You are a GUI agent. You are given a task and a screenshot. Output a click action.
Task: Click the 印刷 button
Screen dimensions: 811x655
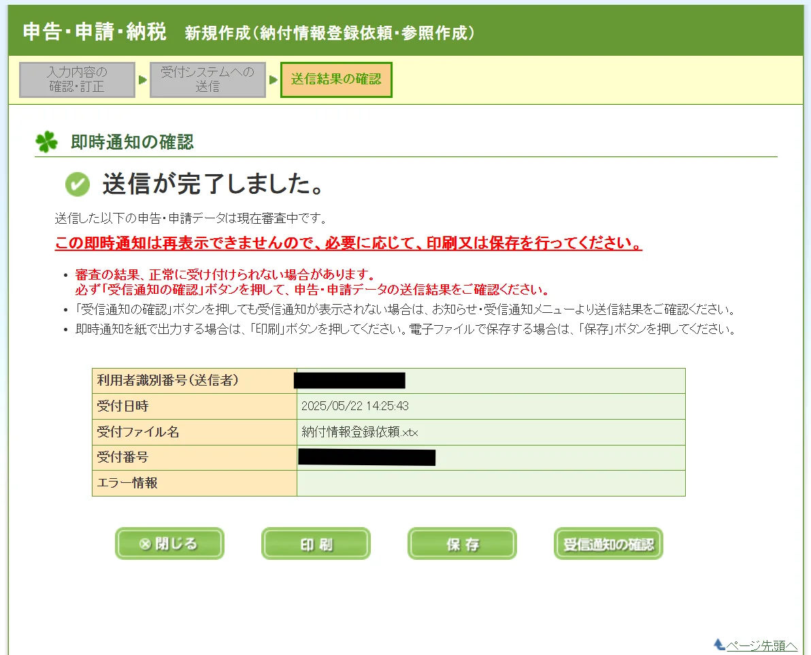click(x=316, y=543)
